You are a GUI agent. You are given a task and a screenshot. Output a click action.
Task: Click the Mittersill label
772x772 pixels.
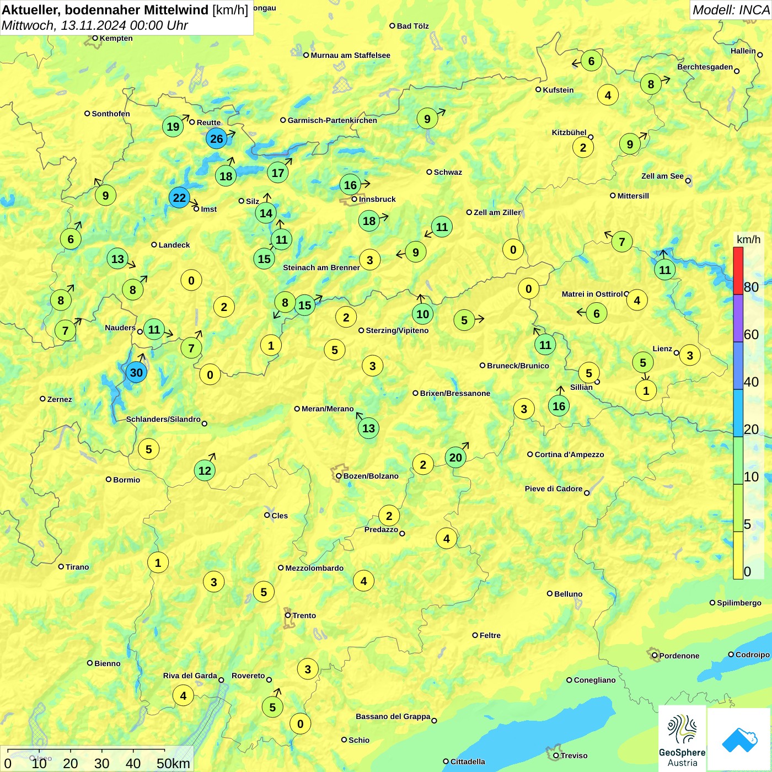tap(633, 196)
